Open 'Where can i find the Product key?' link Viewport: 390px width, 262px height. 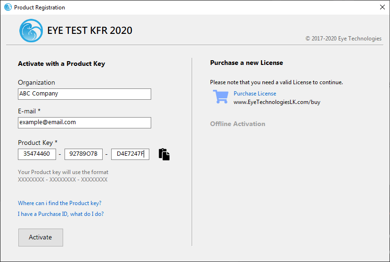[x=60, y=203]
